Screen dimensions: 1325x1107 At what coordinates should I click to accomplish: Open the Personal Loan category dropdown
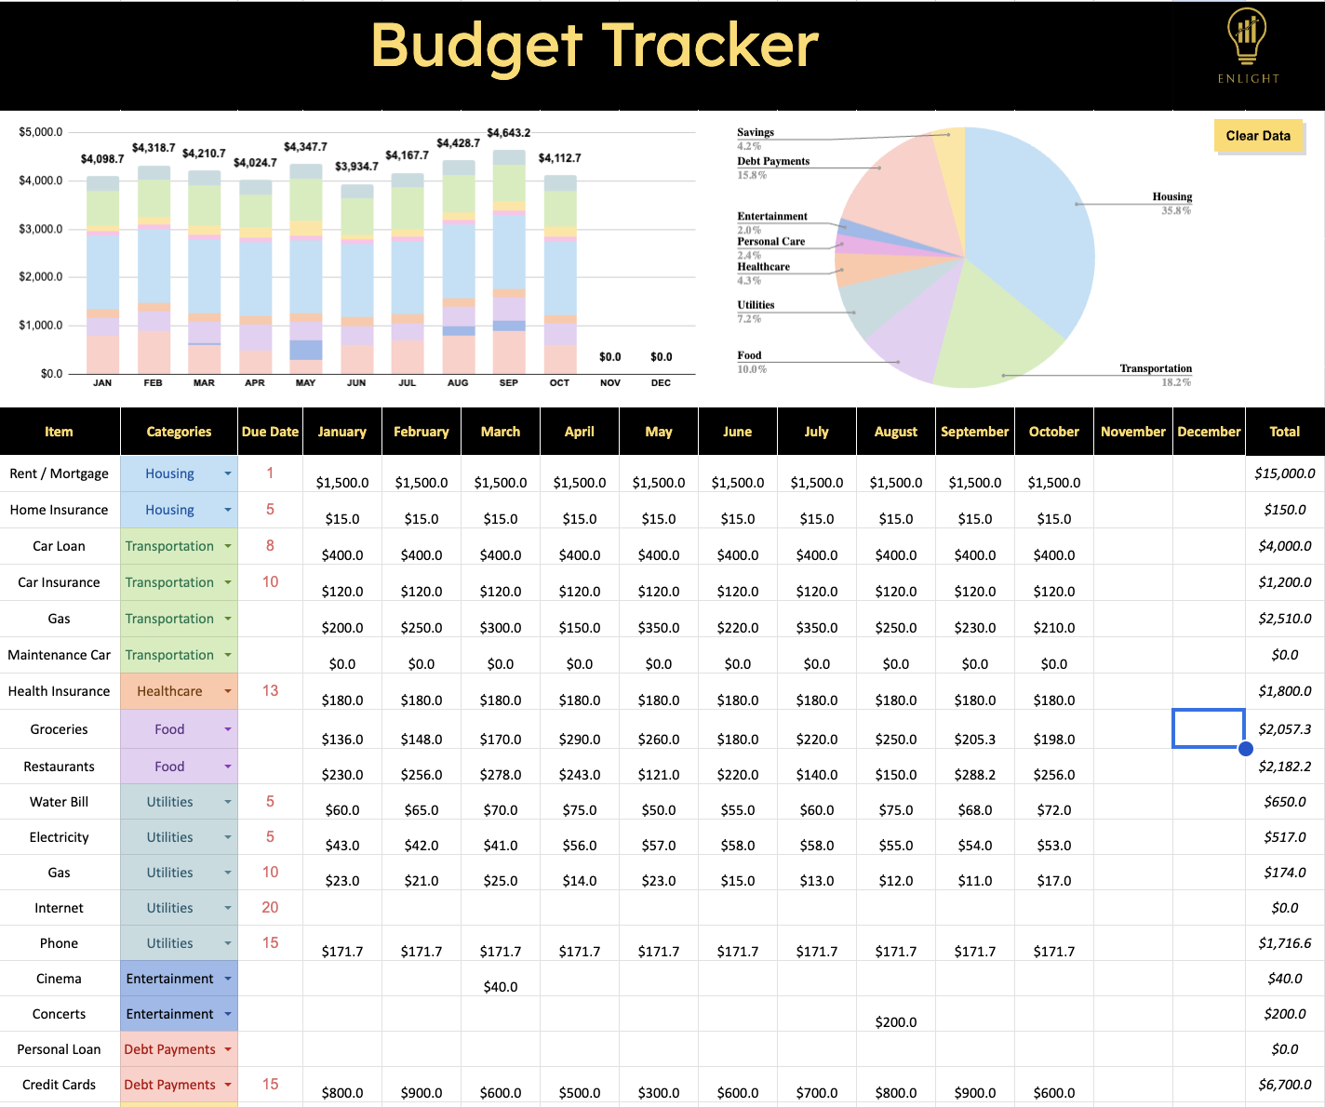tap(228, 1049)
